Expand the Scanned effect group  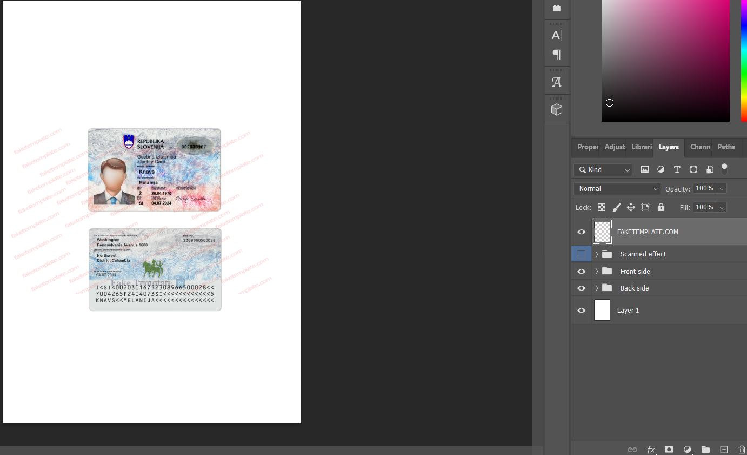(x=597, y=254)
